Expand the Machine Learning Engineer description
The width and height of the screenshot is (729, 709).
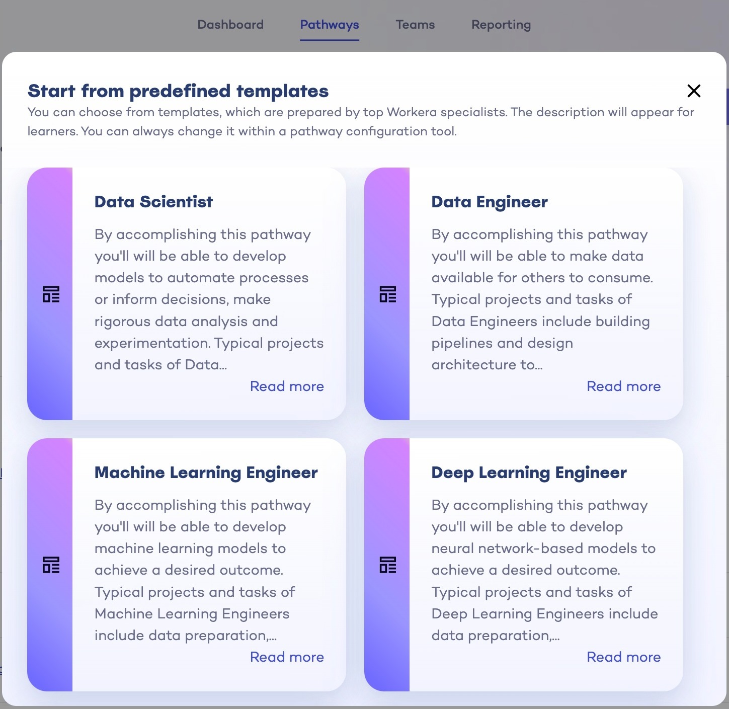tap(287, 657)
